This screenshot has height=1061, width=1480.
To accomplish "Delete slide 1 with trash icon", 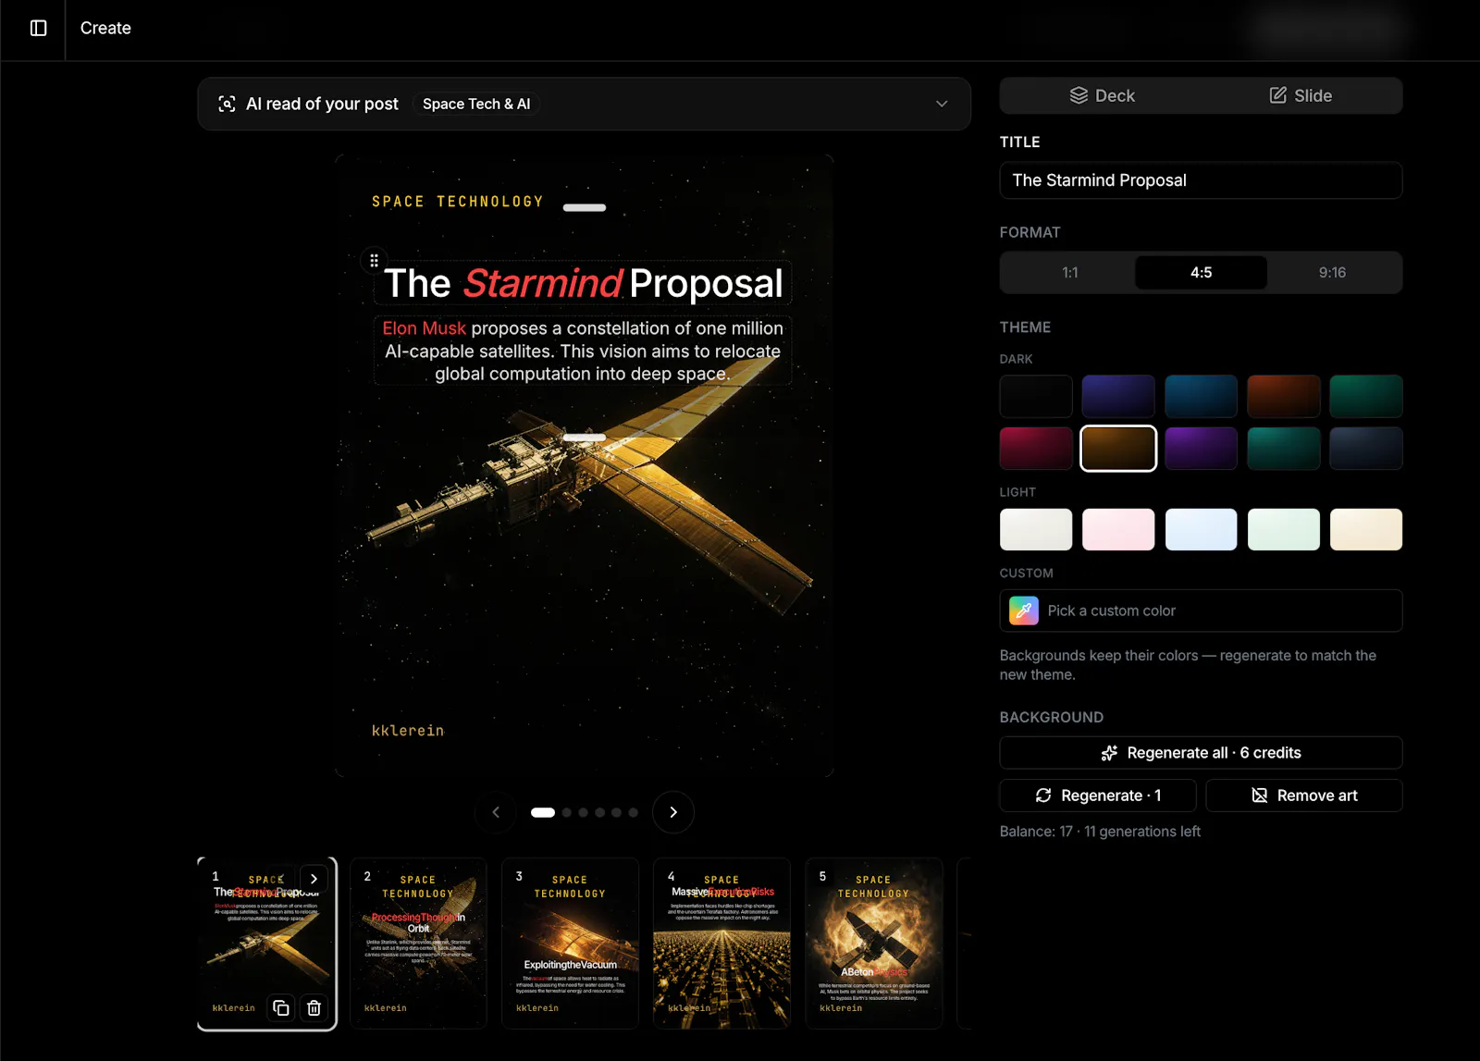I will tap(314, 1008).
